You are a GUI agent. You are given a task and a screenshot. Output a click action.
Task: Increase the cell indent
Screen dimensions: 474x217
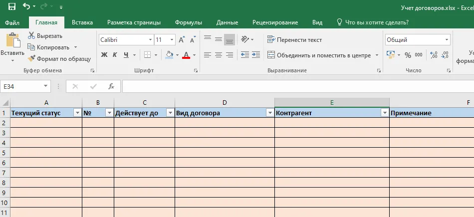256,55
